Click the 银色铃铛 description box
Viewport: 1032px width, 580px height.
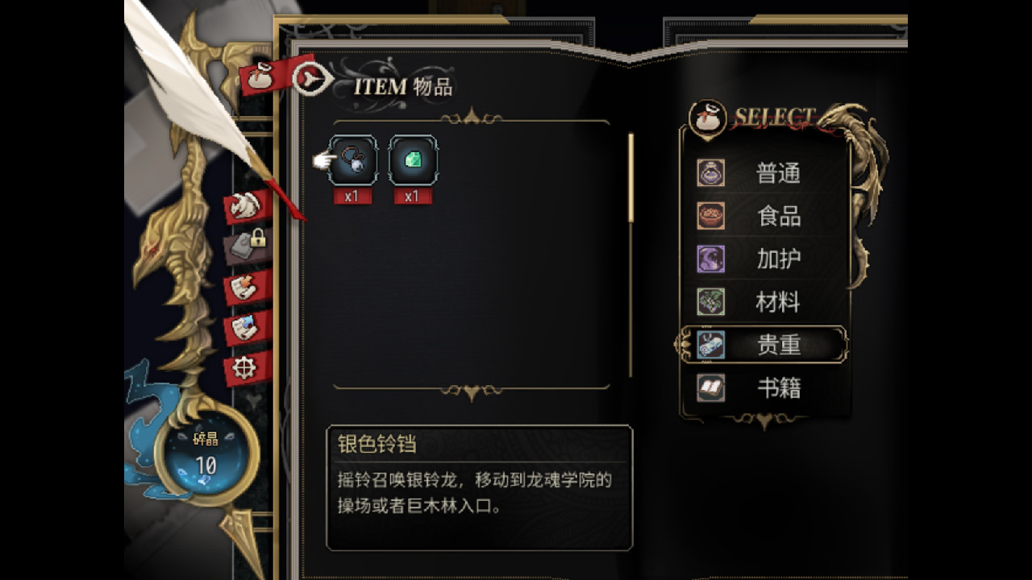(x=479, y=487)
